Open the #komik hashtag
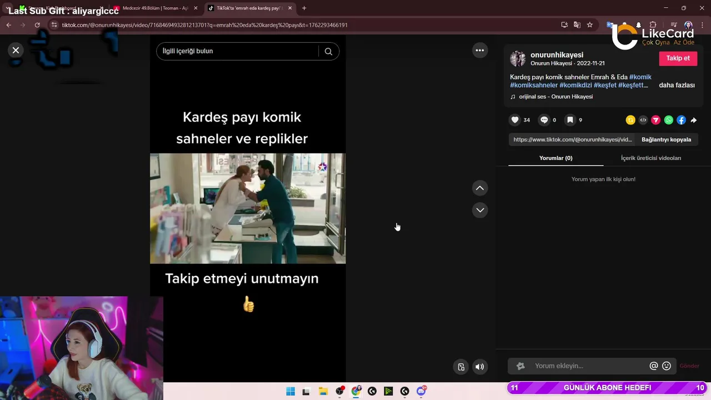 [x=640, y=77]
